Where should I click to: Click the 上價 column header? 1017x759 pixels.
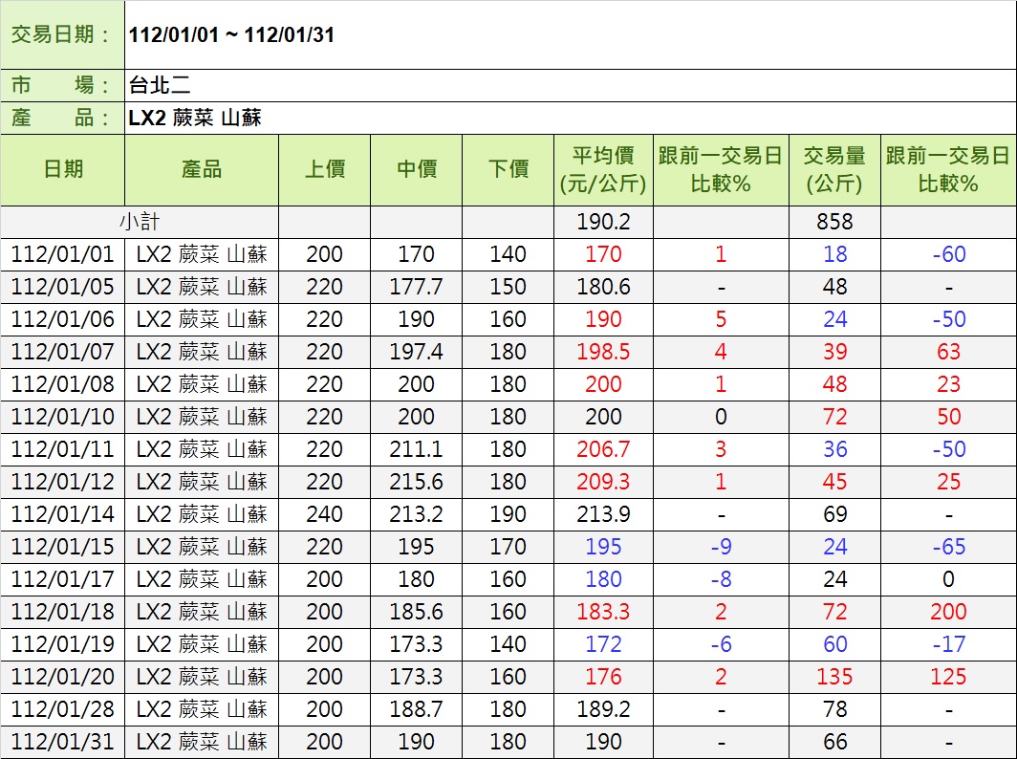(x=324, y=169)
